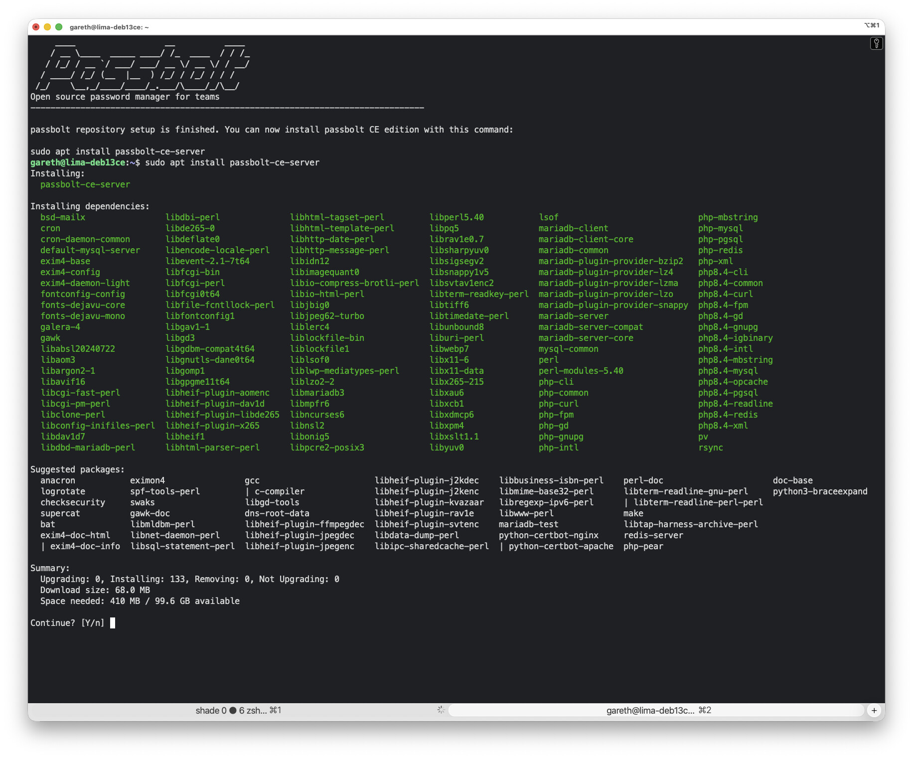Close the terminal window with the red button
The width and height of the screenshot is (913, 758).
pyautogui.click(x=36, y=27)
